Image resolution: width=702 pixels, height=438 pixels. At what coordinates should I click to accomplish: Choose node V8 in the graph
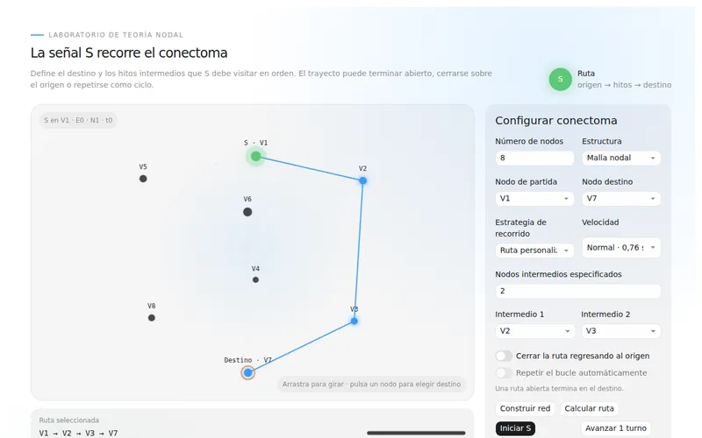pyautogui.click(x=151, y=318)
